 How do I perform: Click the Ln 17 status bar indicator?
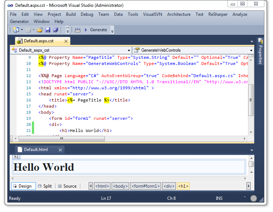pos(106,198)
